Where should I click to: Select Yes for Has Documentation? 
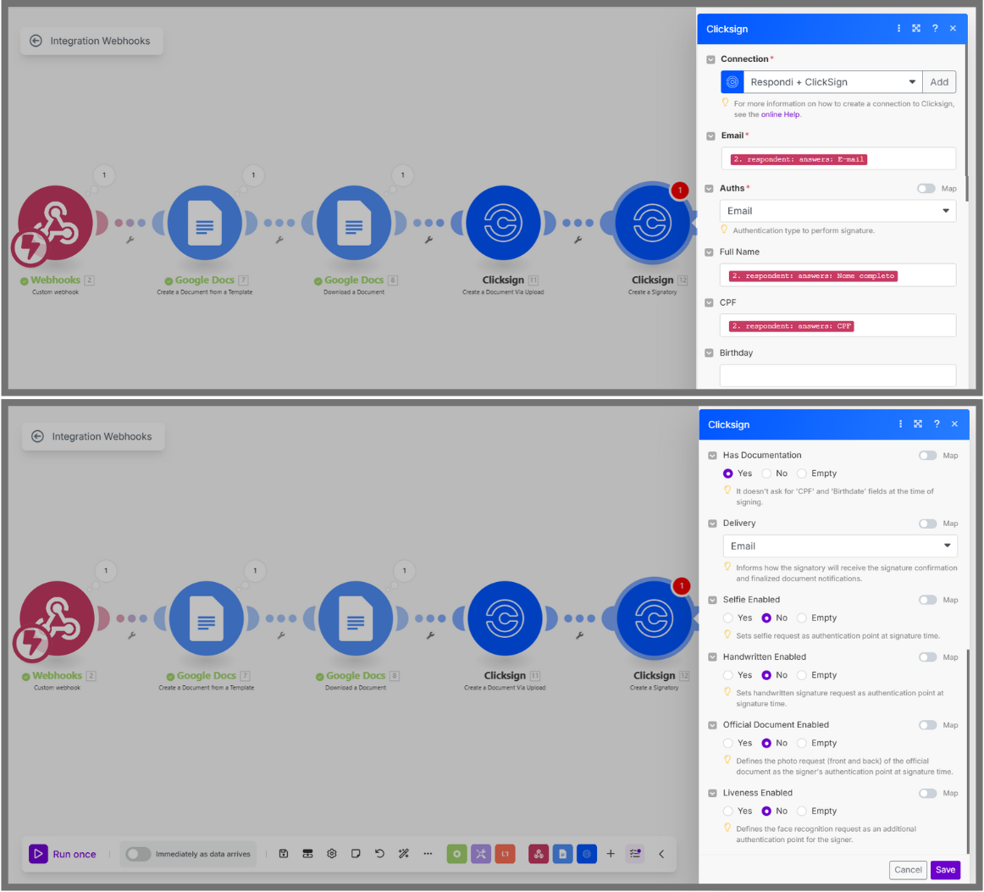coord(728,474)
